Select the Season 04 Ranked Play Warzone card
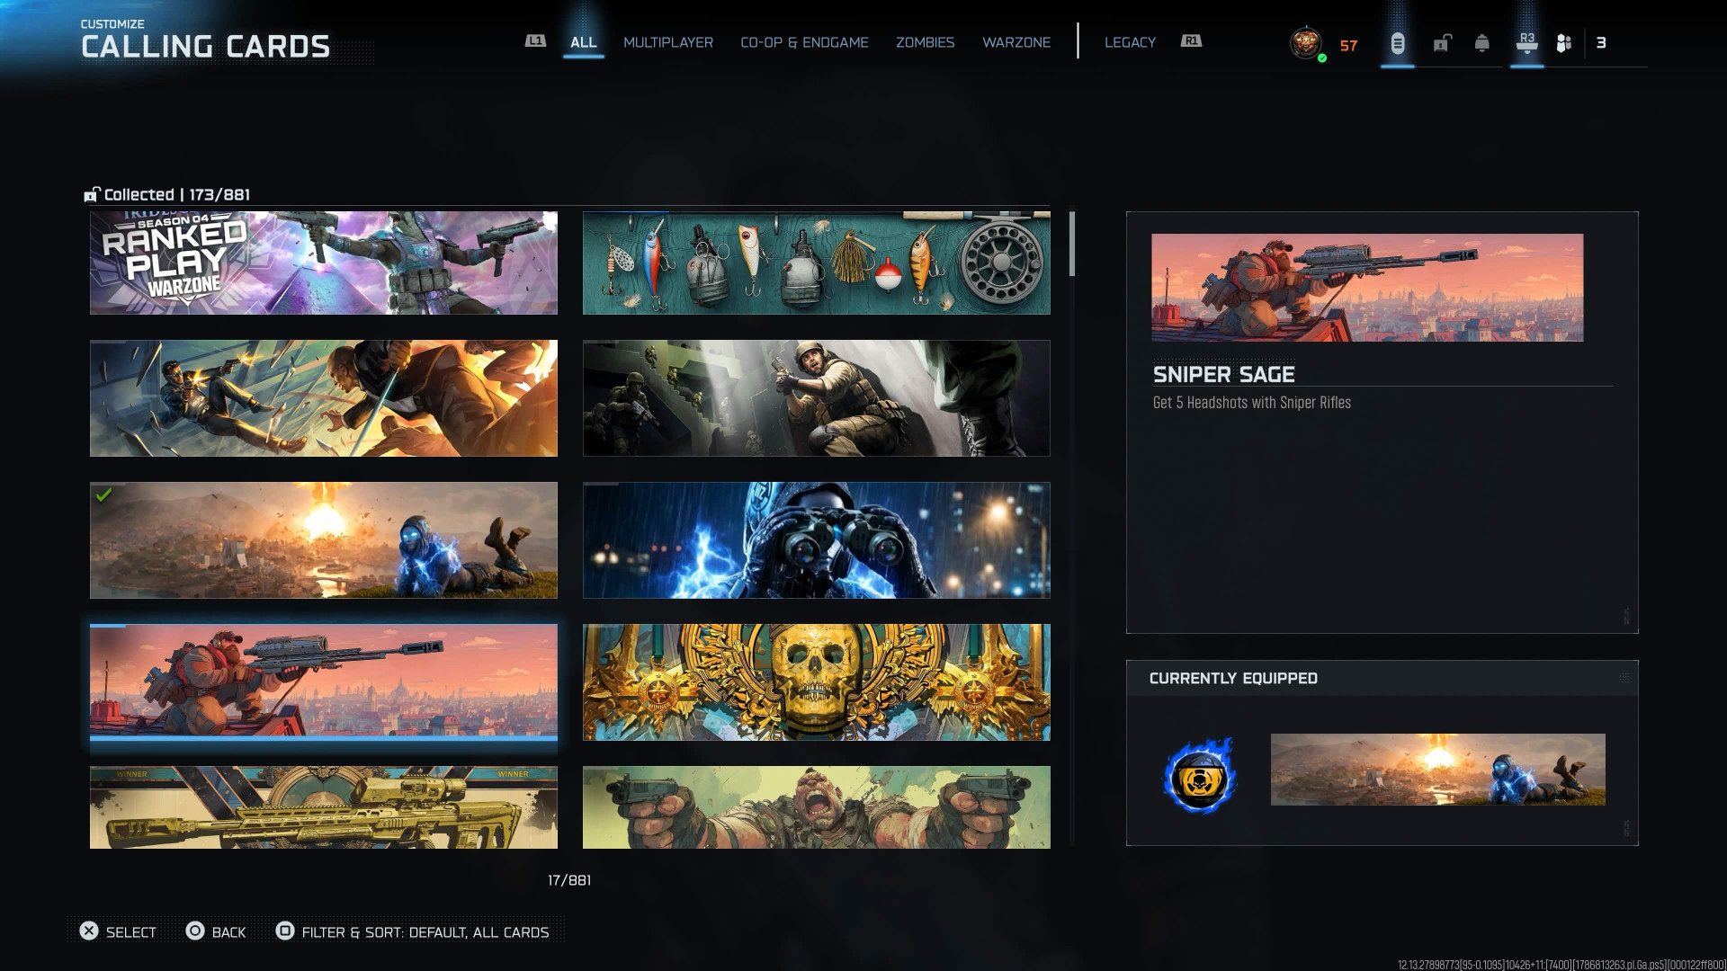1727x971 pixels. click(x=324, y=263)
